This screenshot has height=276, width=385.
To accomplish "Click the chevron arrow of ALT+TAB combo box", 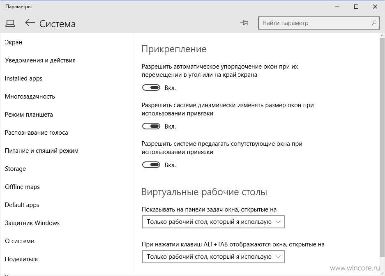I will click(x=278, y=257).
